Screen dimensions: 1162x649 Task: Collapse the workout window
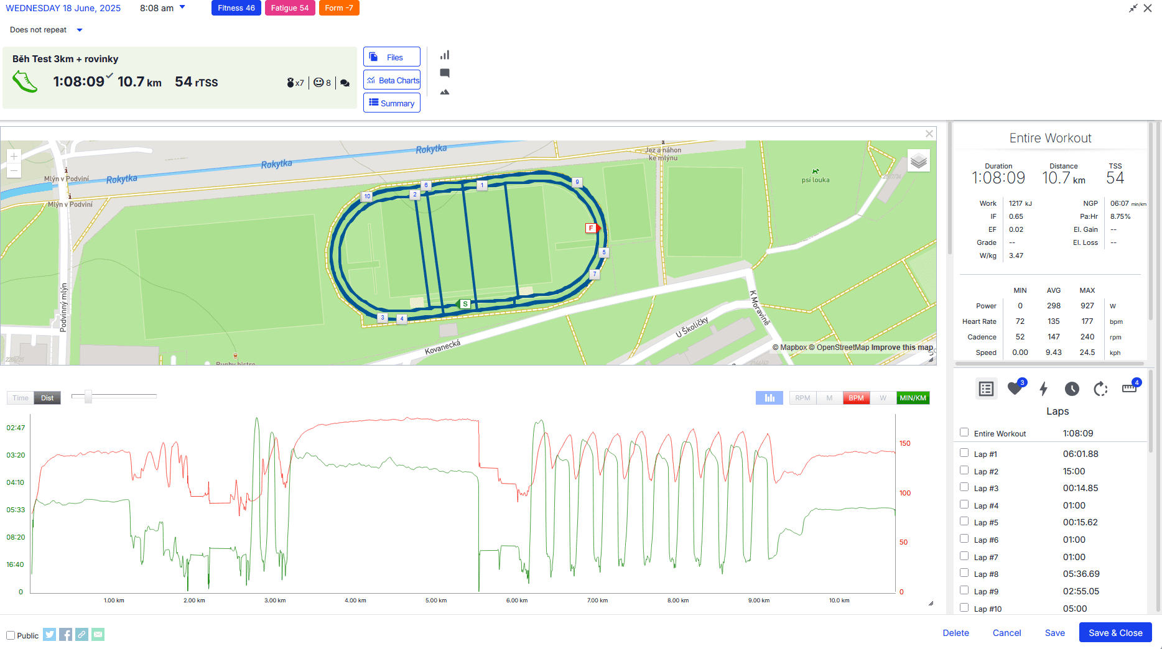click(x=1133, y=8)
